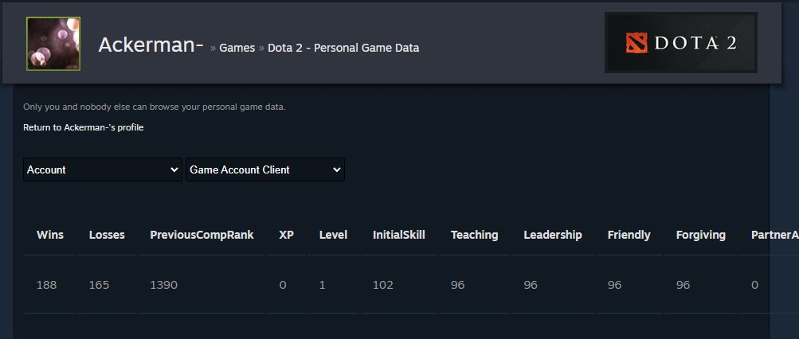
Task: Click the Leadership column header
Action: pyautogui.click(x=553, y=235)
